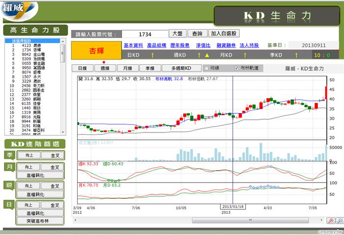The image size is (344, 235).
Task: Select stock 9950 in the list
Action: (32, 68)
